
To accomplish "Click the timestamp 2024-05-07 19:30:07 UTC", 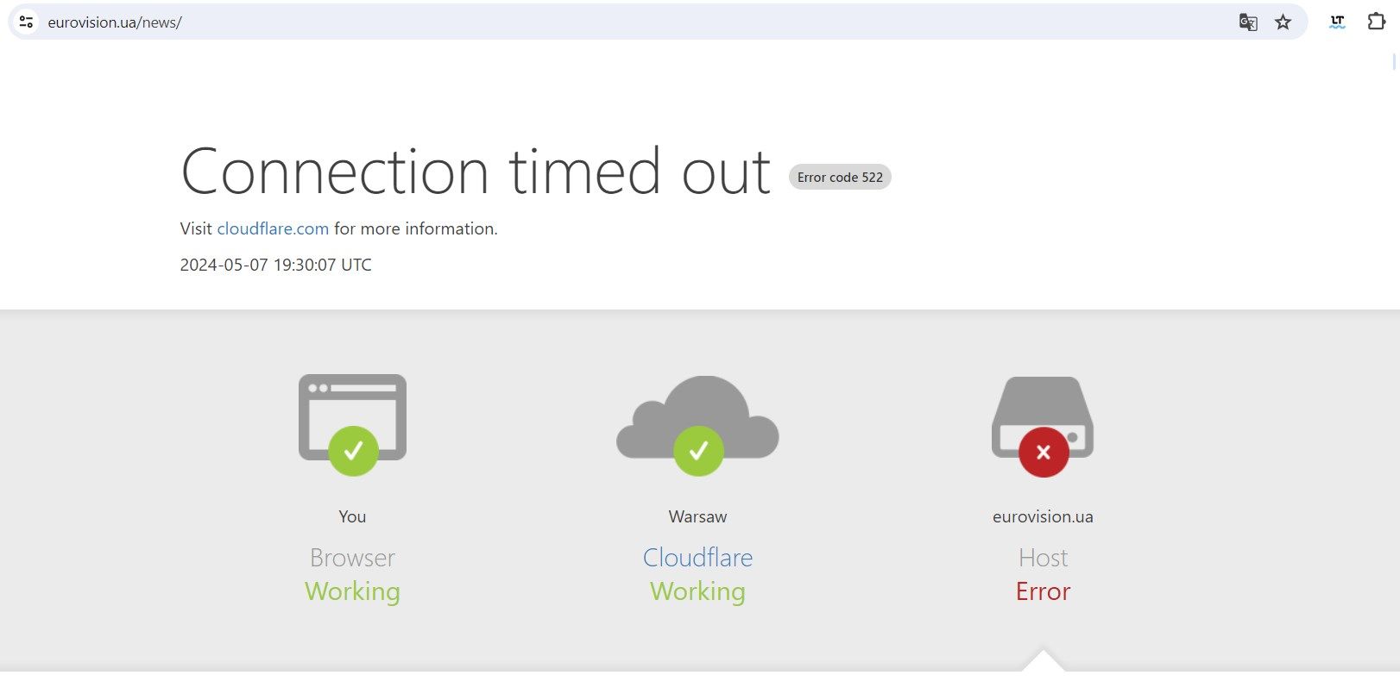I will (x=275, y=265).
